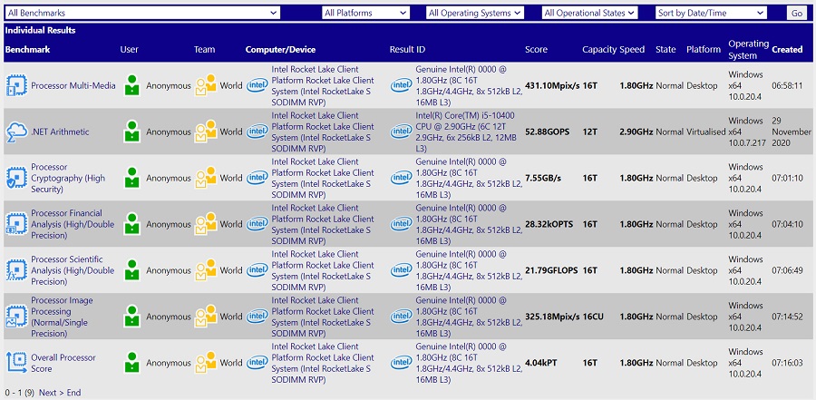Open the Processor Multi-Media benchmark link
Screen dimensions: 816x400
(73, 85)
